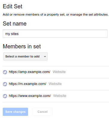
Task: Click the Website label next to amp.example.com
Action: point(59,72)
